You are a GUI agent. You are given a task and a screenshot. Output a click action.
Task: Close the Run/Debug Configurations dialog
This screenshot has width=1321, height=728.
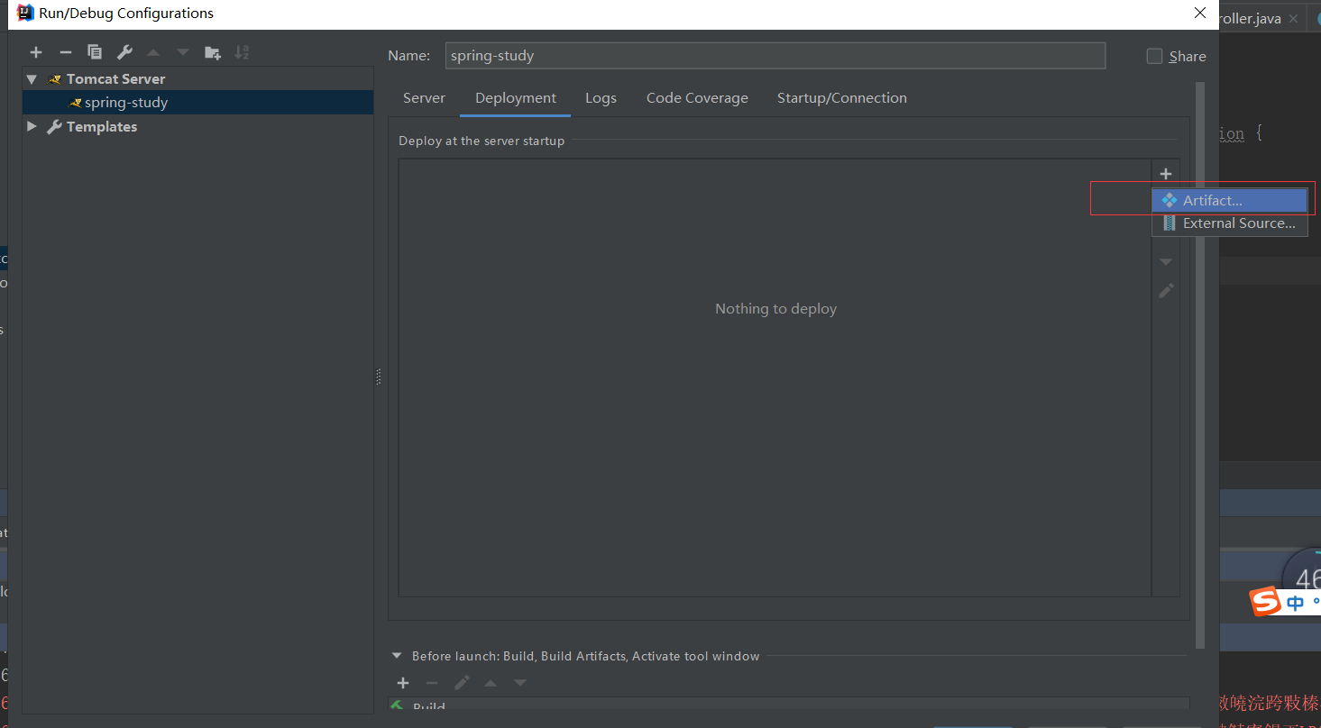(x=1199, y=14)
